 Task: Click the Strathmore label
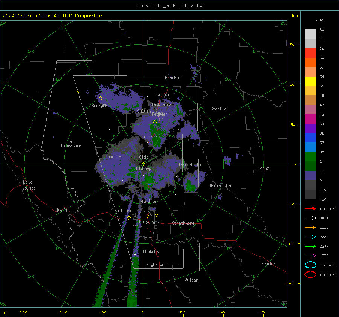point(183,223)
